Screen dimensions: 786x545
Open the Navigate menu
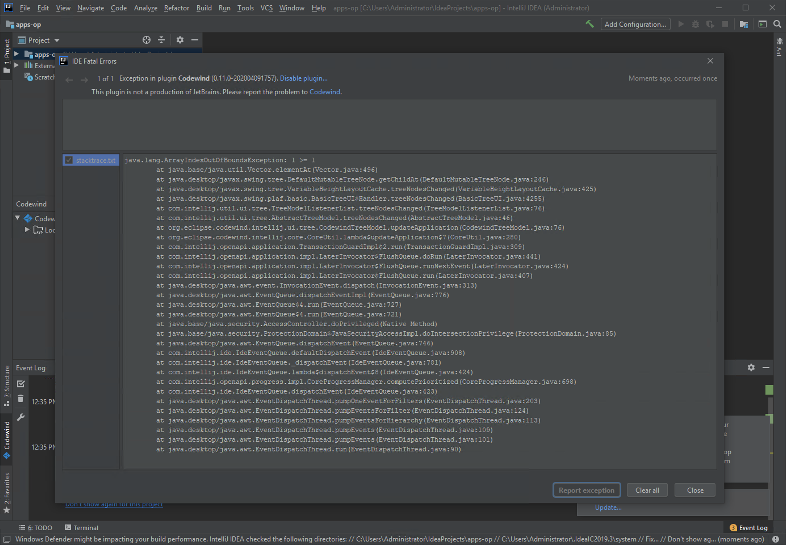click(91, 8)
